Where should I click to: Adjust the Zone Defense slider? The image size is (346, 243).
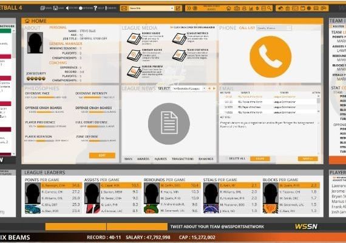coord(98,141)
